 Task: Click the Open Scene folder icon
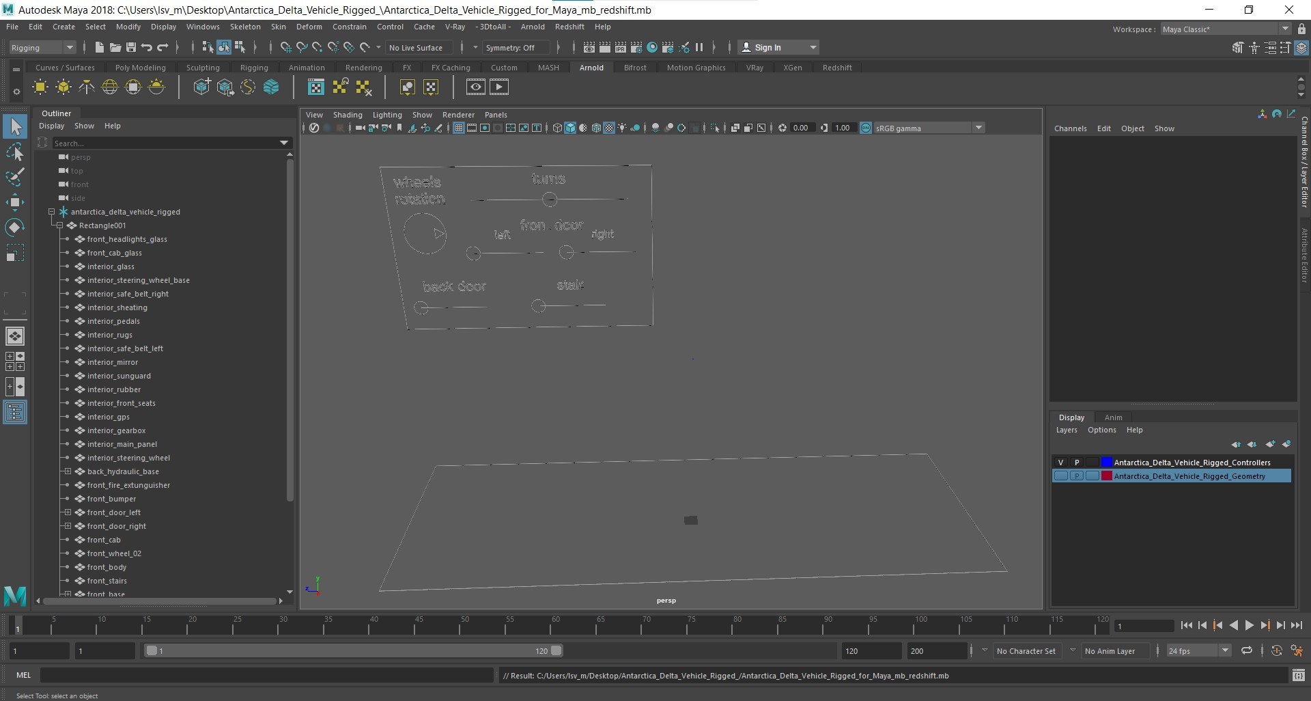tap(115, 47)
